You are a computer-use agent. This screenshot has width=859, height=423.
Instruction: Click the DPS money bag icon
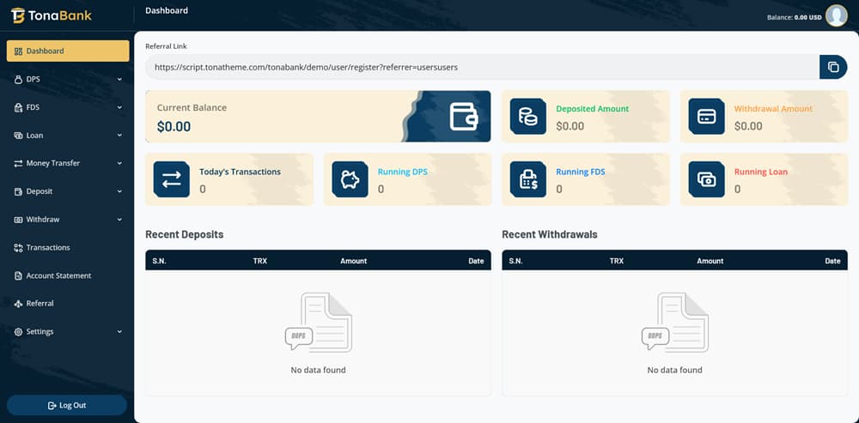point(18,79)
